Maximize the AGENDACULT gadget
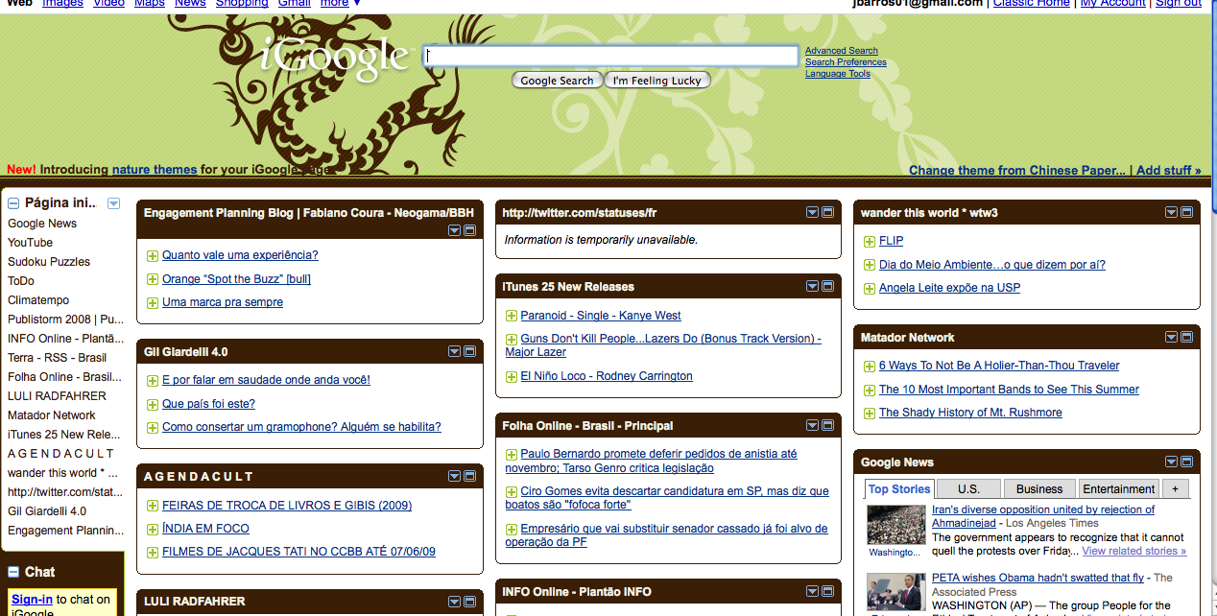 470,476
